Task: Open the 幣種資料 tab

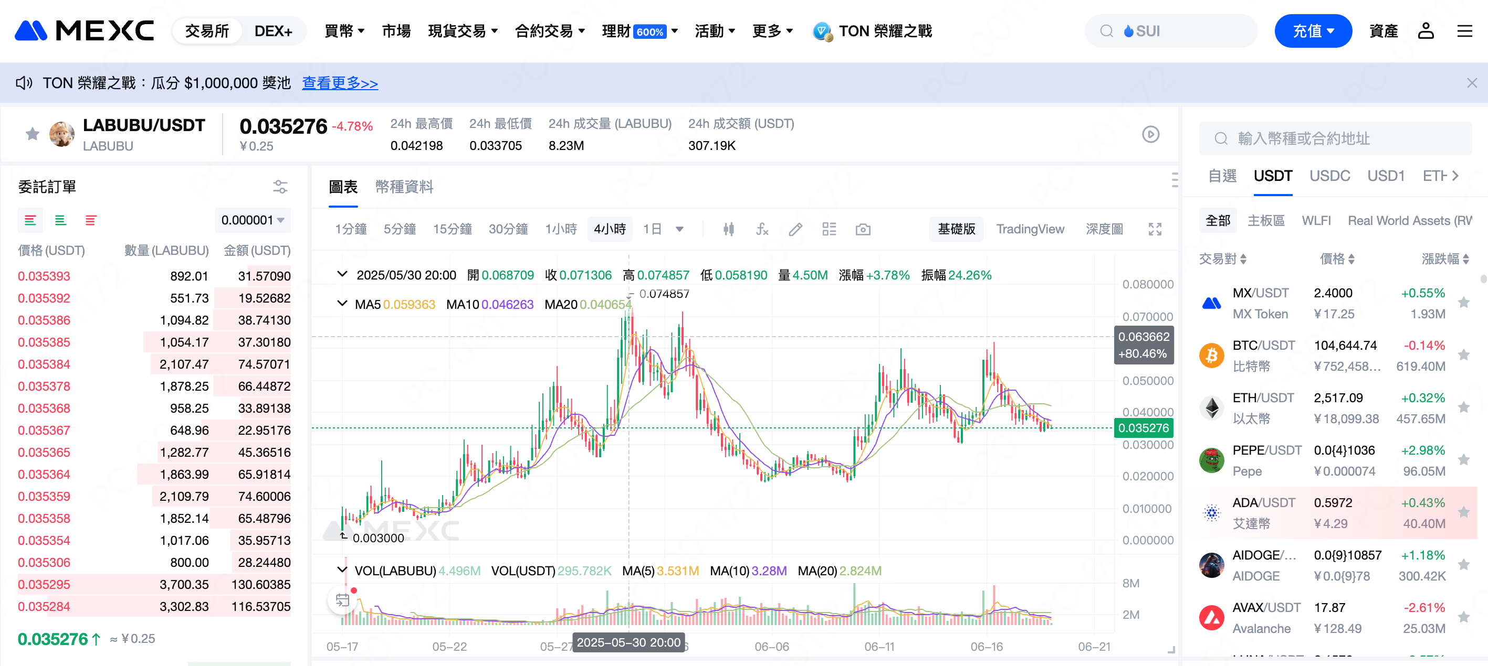Action: [404, 187]
